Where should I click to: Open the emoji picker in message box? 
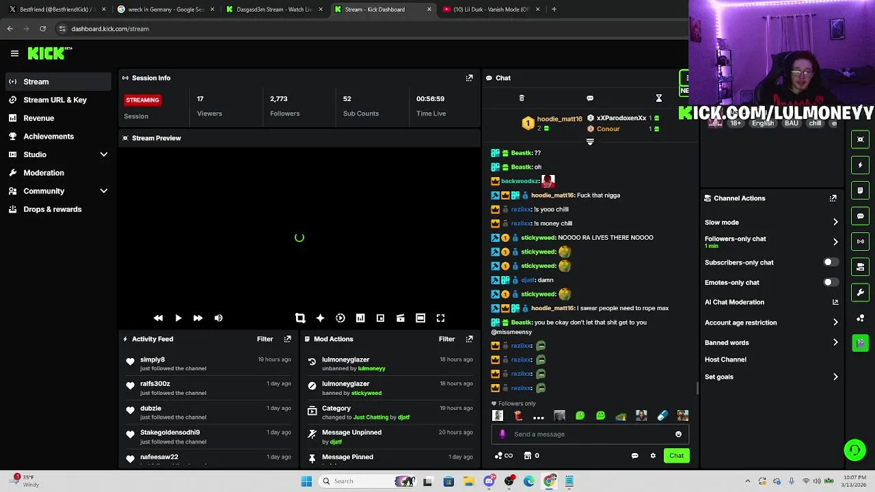pos(678,435)
